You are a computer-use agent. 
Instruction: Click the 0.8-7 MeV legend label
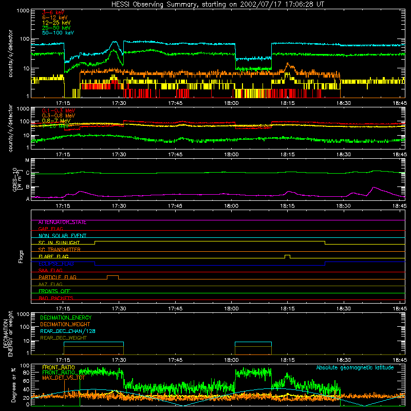pos(56,121)
